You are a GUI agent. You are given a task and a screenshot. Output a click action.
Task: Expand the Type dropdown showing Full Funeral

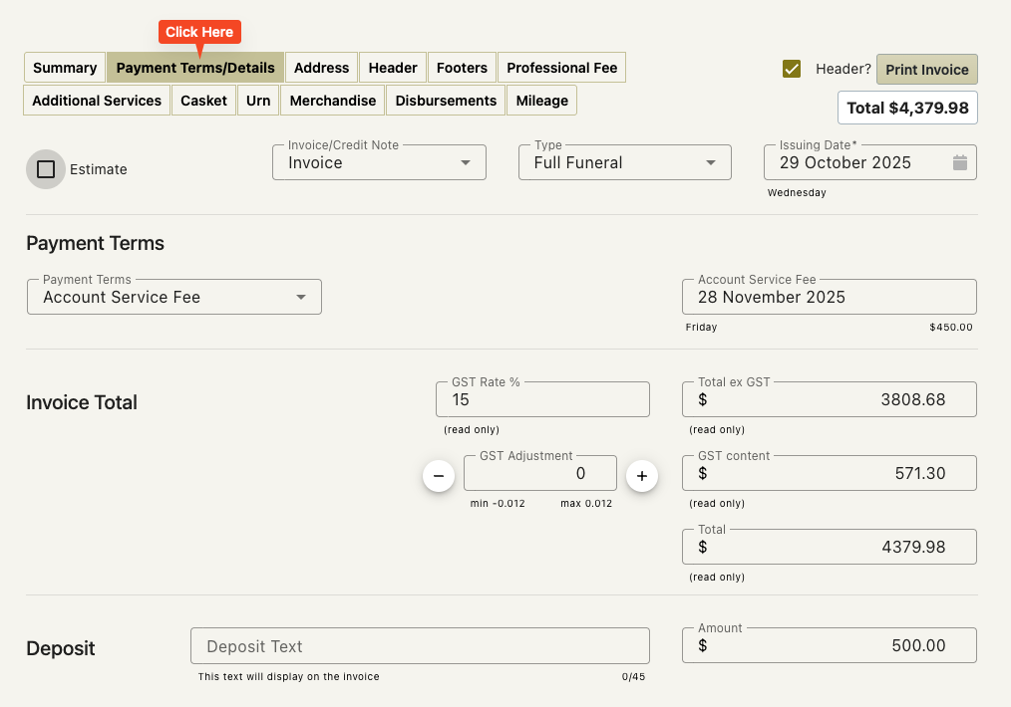(625, 162)
